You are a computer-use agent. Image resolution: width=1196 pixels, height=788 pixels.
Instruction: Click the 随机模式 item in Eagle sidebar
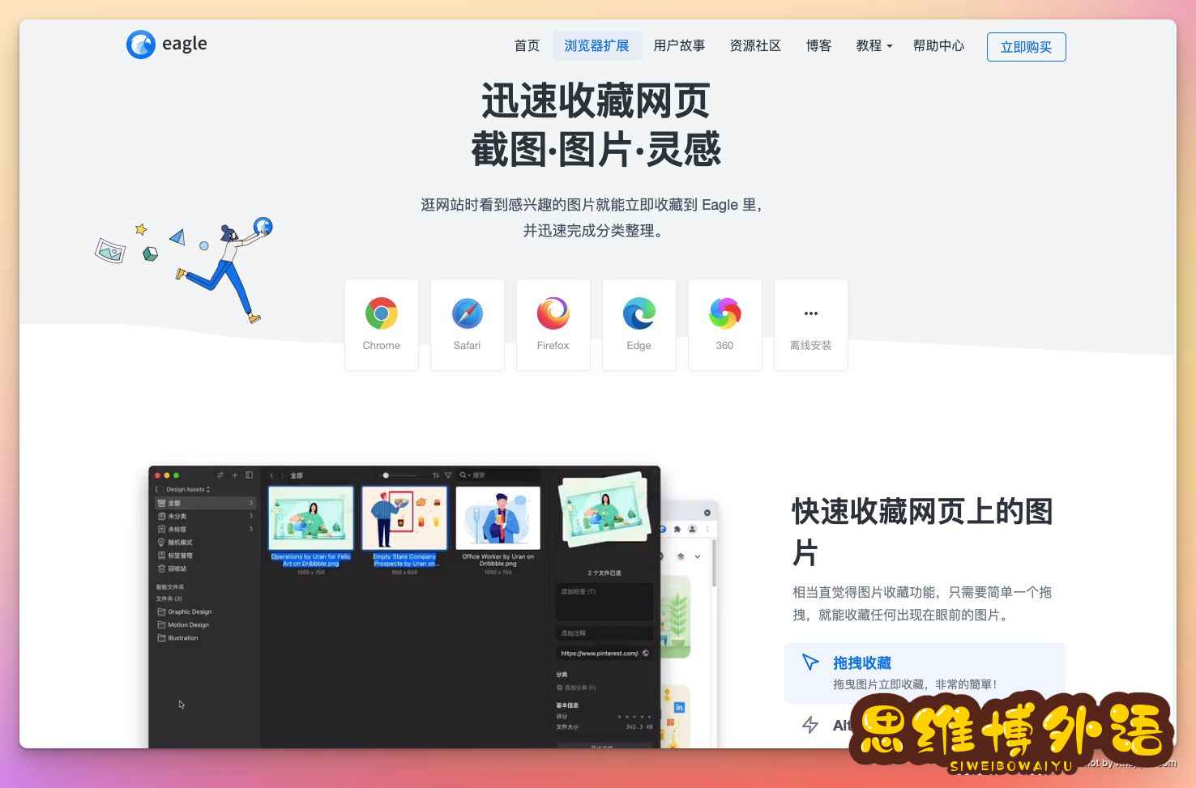[x=205, y=543]
